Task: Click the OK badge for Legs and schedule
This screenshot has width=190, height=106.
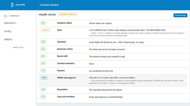Action: coord(43,97)
